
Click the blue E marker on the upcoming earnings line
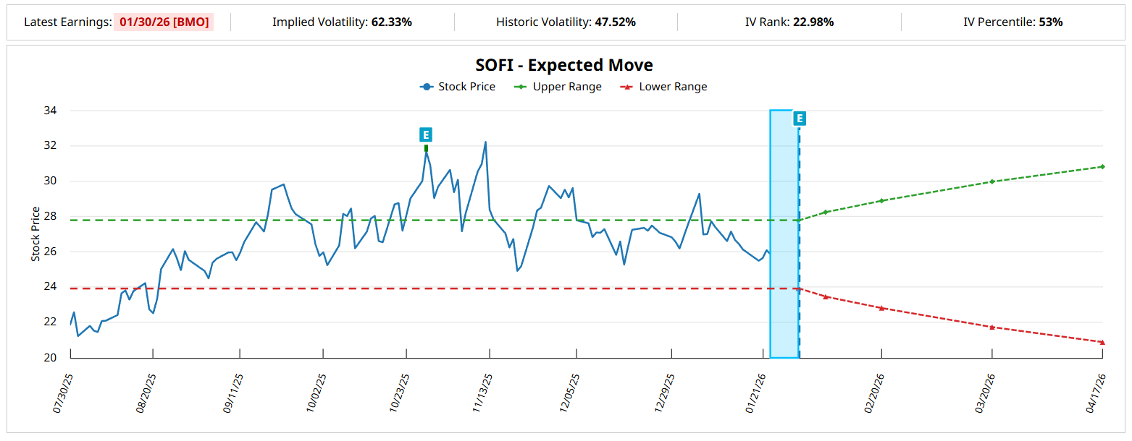point(799,119)
